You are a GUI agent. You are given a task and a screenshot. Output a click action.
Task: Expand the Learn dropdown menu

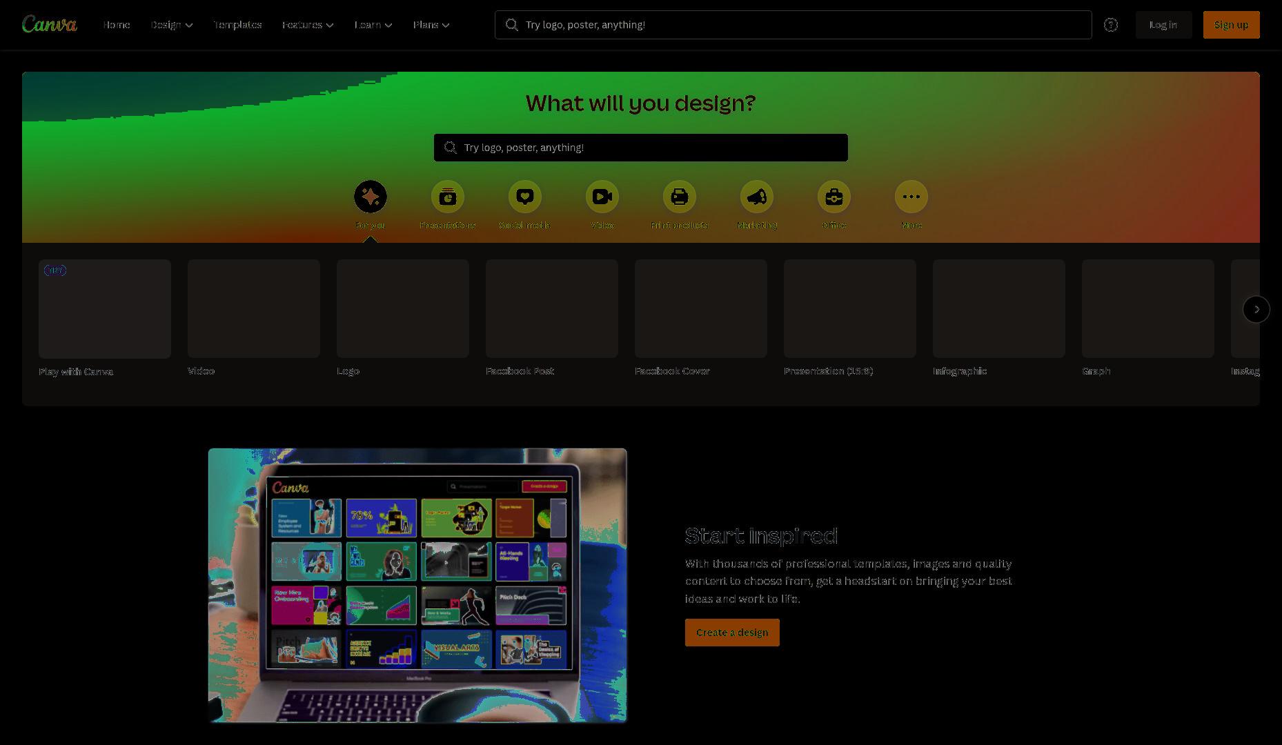373,25
